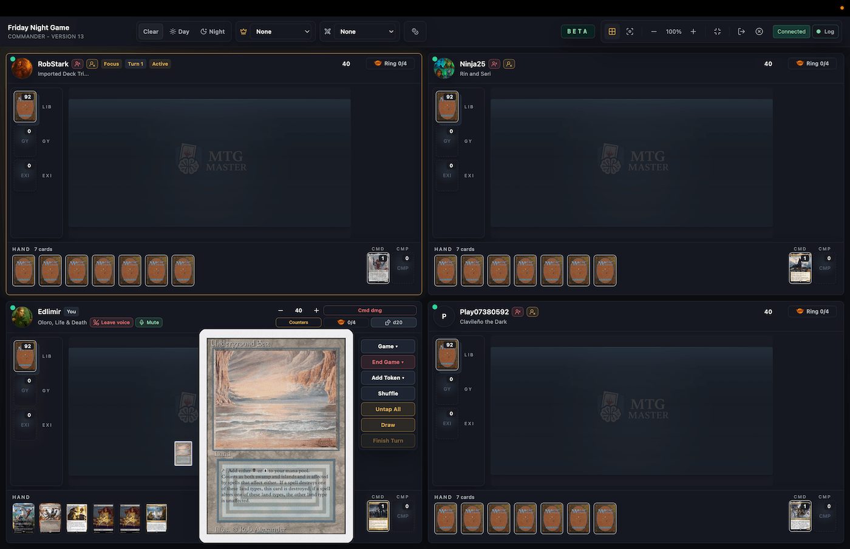Decrease Edlimir's life with minus
Viewport: 850px width, 549px height.
click(280, 311)
